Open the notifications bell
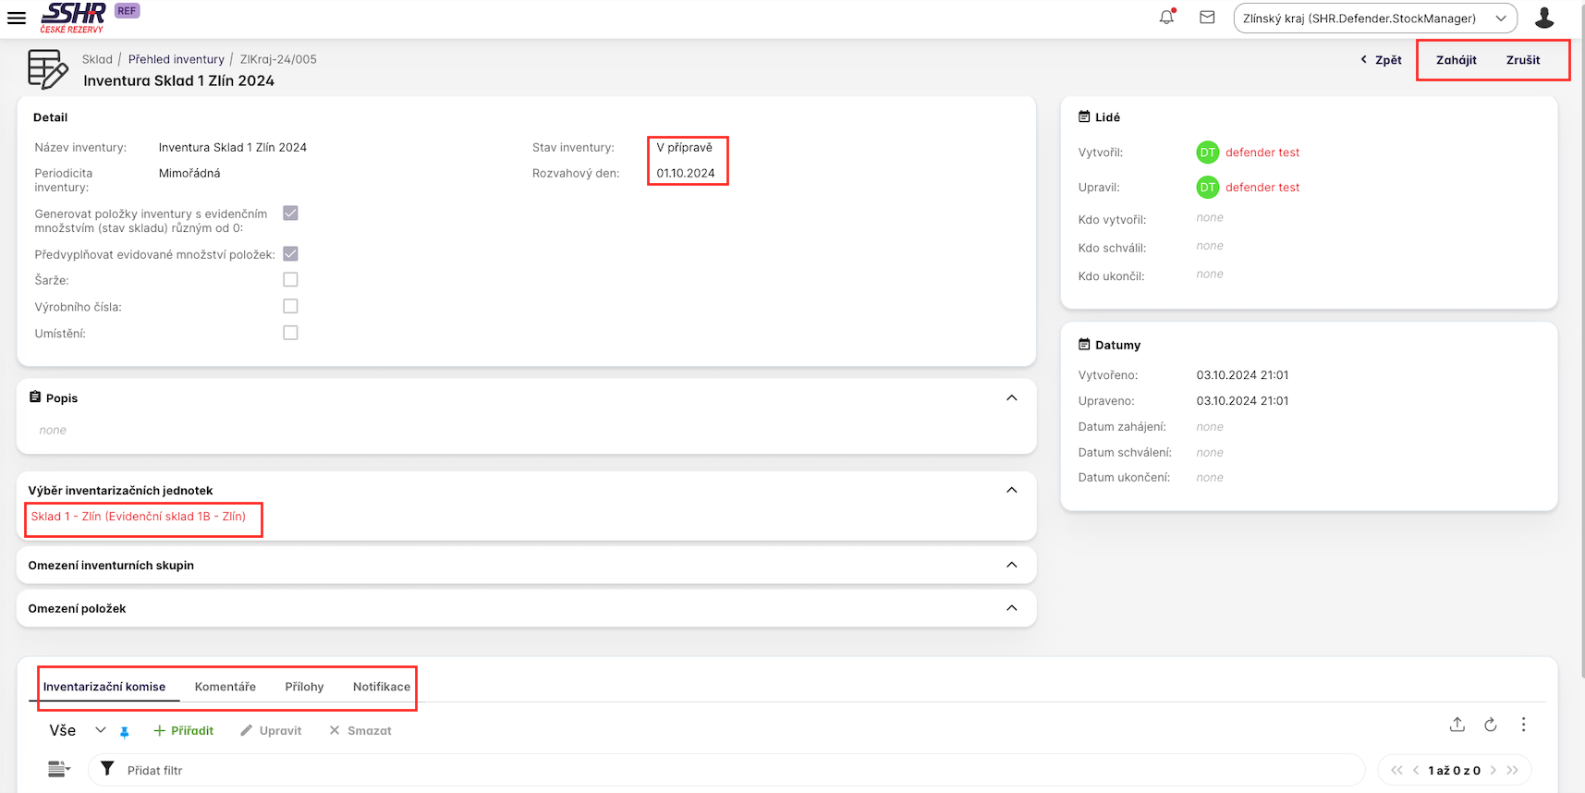 pos(1166,18)
